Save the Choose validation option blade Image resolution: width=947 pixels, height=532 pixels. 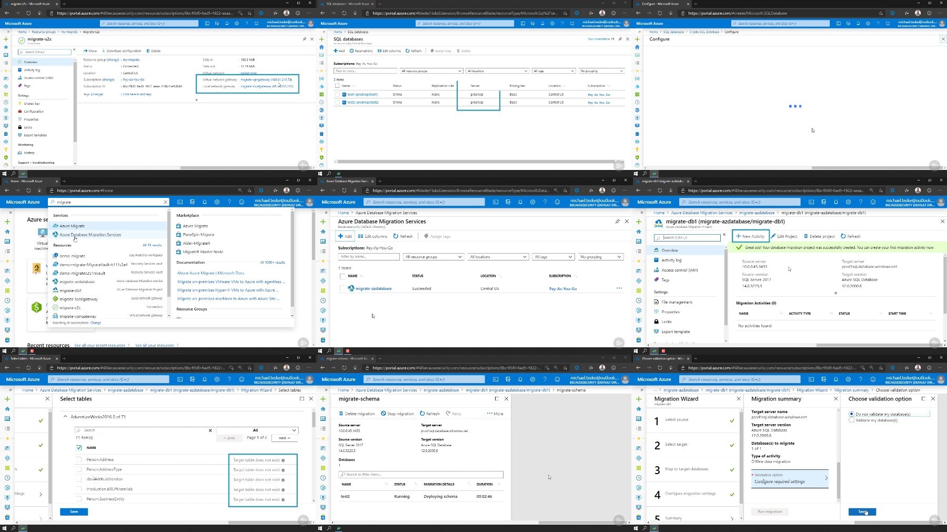[862, 511]
